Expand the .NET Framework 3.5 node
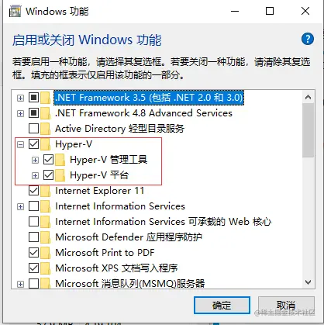324x325 pixels. point(20,98)
